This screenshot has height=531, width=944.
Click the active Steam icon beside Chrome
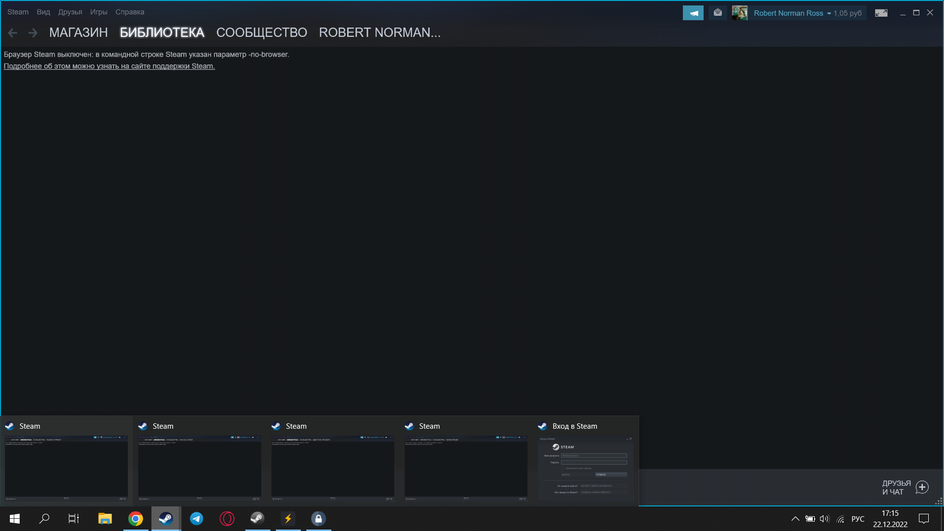pyautogui.click(x=166, y=519)
